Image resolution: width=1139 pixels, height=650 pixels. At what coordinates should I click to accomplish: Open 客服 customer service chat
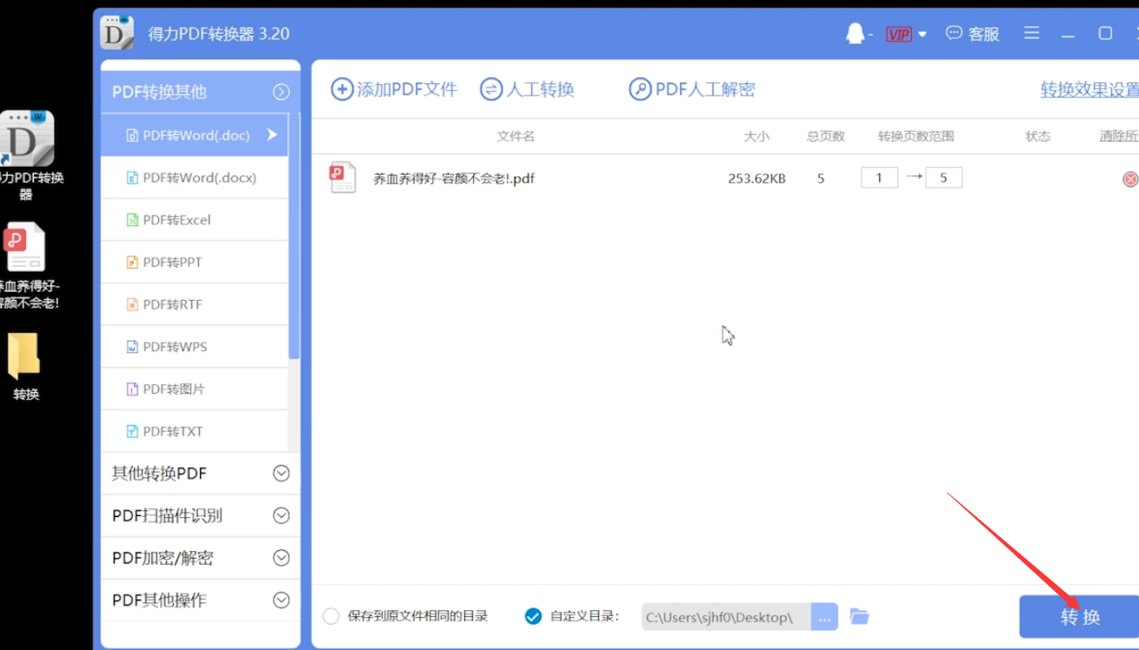[x=972, y=34]
